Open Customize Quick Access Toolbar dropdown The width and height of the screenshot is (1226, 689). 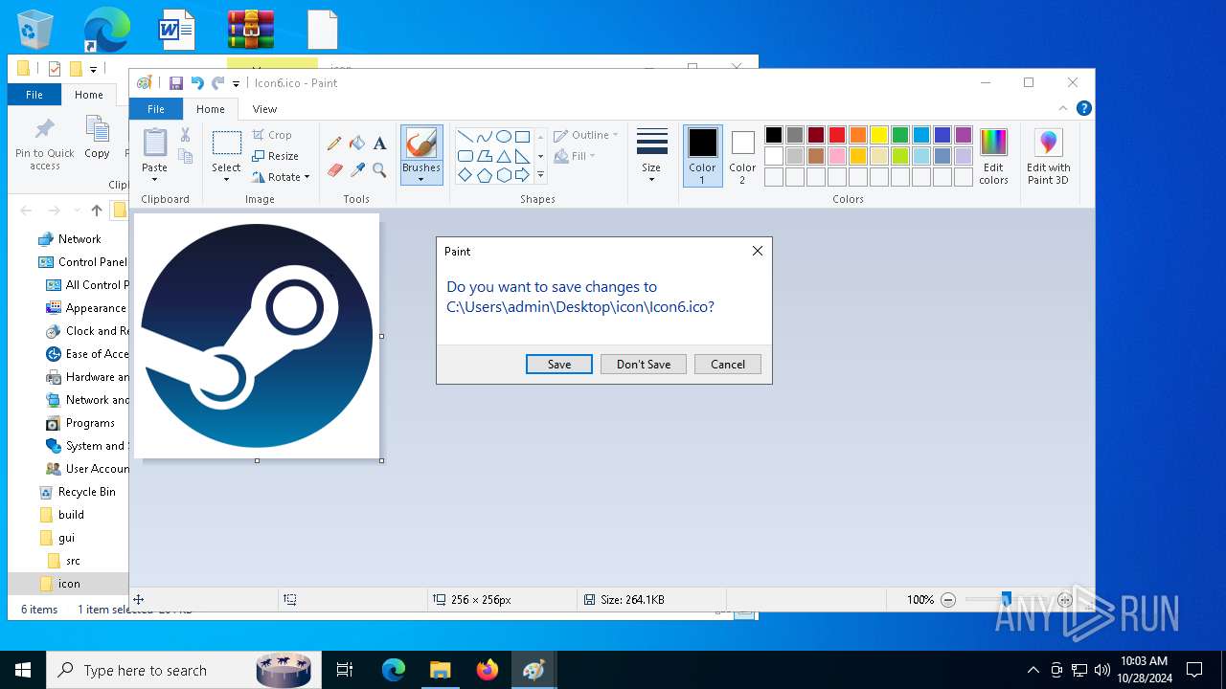point(236,84)
